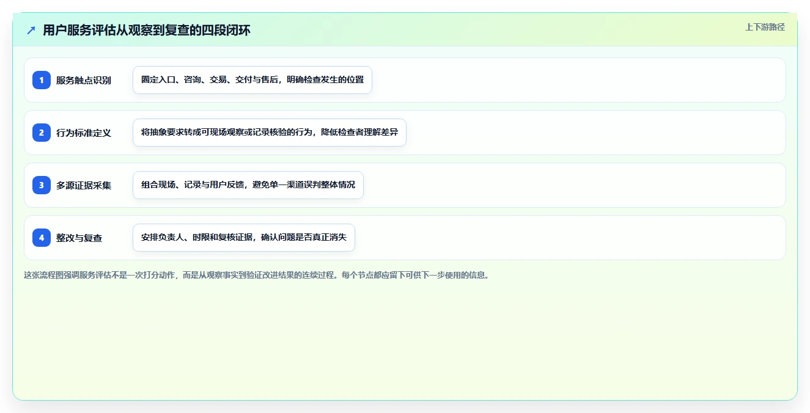Click the 上下游路径 label

[765, 27]
